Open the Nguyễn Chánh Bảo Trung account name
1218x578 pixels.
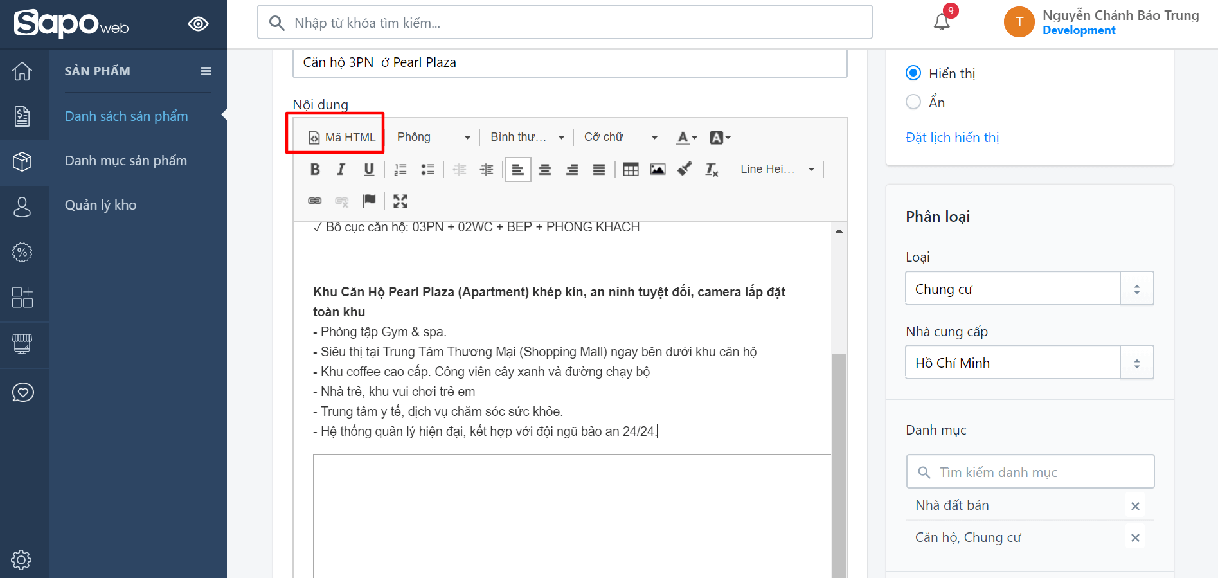click(1121, 15)
